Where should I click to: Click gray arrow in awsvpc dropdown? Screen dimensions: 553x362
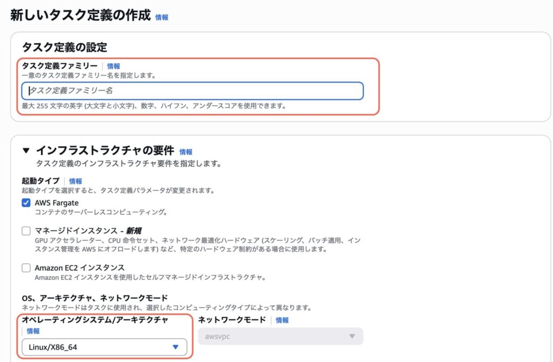tap(352, 336)
